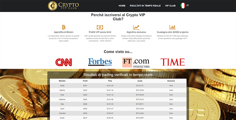
Task: Click the $451 profit value
Action: (x=85, y=86)
